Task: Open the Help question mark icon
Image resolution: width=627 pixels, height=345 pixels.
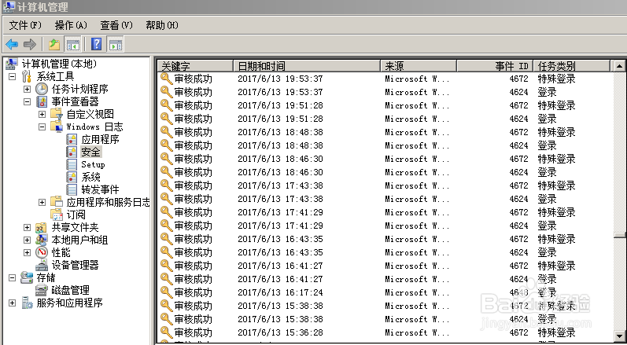Action: [x=96, y=44]
